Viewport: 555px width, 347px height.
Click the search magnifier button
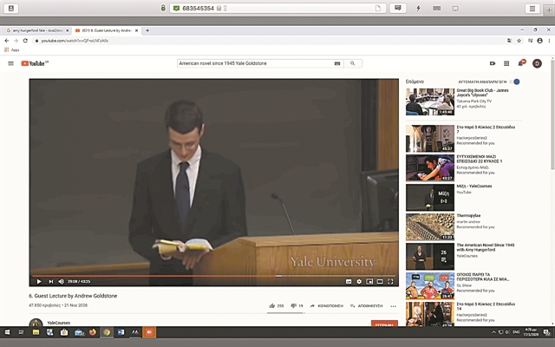(353, 63)
